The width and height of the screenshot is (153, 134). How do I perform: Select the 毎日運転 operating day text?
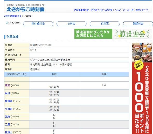[35, 69]
